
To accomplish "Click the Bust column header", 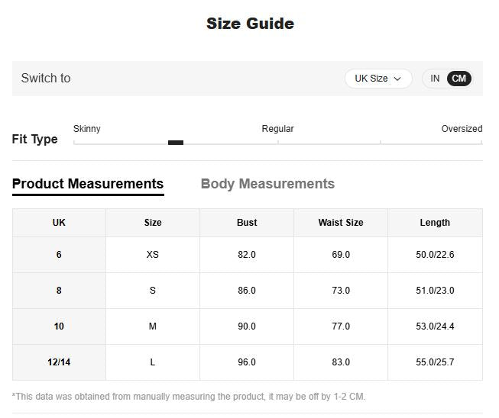I will (247, 223).
